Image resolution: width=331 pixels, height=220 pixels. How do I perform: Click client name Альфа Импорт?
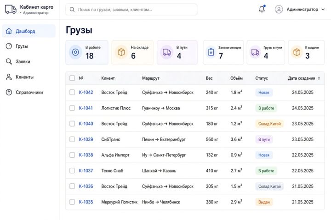point(115,155)
